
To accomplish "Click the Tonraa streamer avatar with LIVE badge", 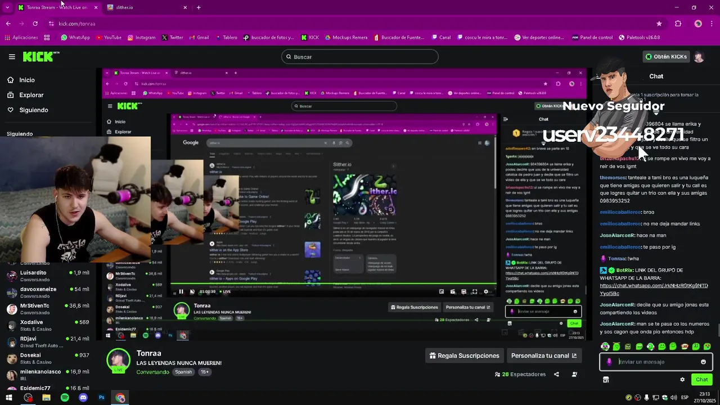I will (x=119, y=361).
